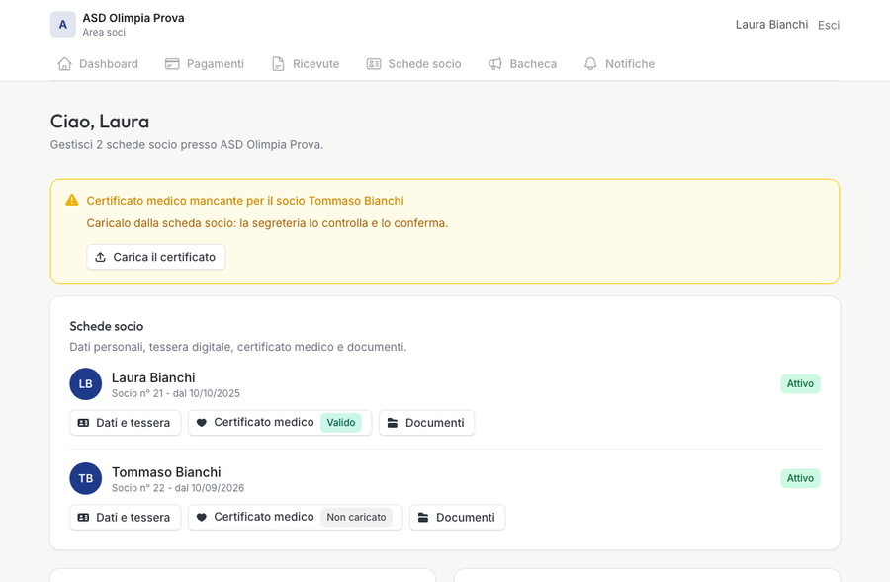Switch to Schede socio tab
The height and width of the screenshot is (582, 890).
point(413,64)
